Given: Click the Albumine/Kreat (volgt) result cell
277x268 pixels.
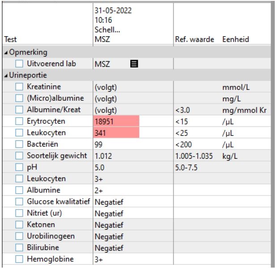Looking at the screenshot, I should coord(106,110).
